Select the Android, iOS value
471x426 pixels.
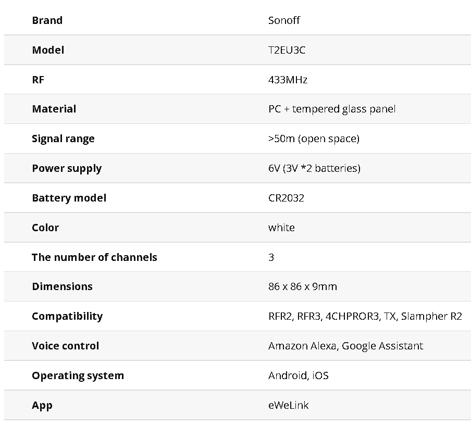click(299, 375)
